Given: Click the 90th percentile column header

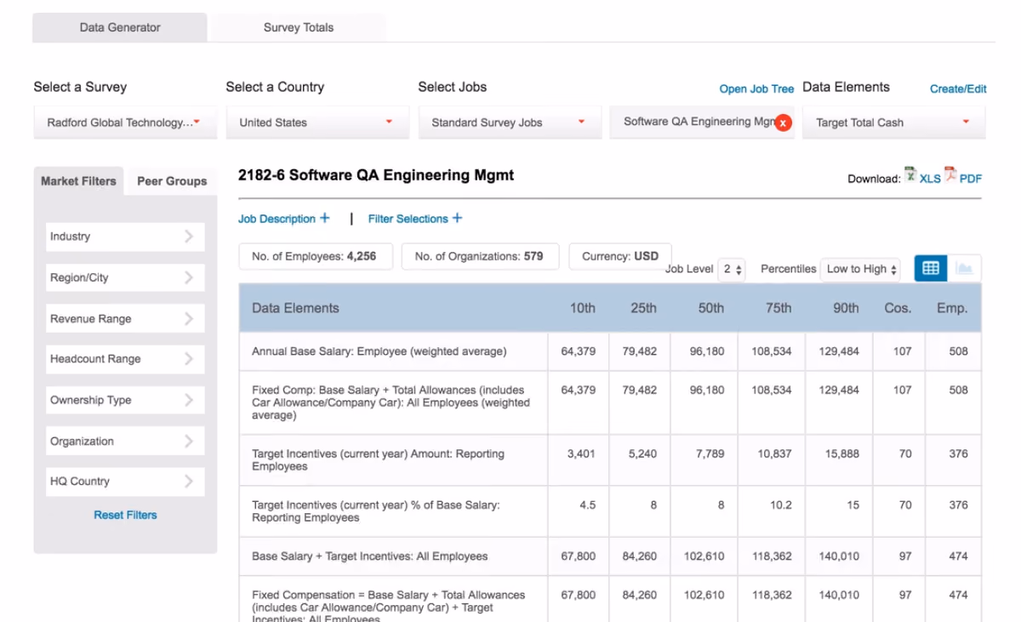Looking at the screenshot, I should coord(846,308).
